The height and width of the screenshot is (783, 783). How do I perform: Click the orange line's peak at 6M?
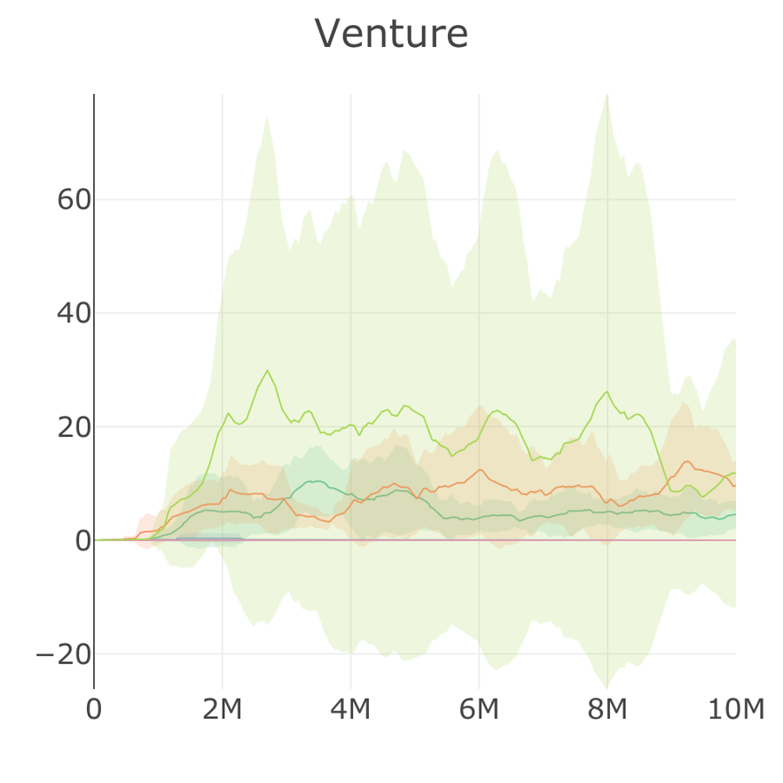point(480,470)
